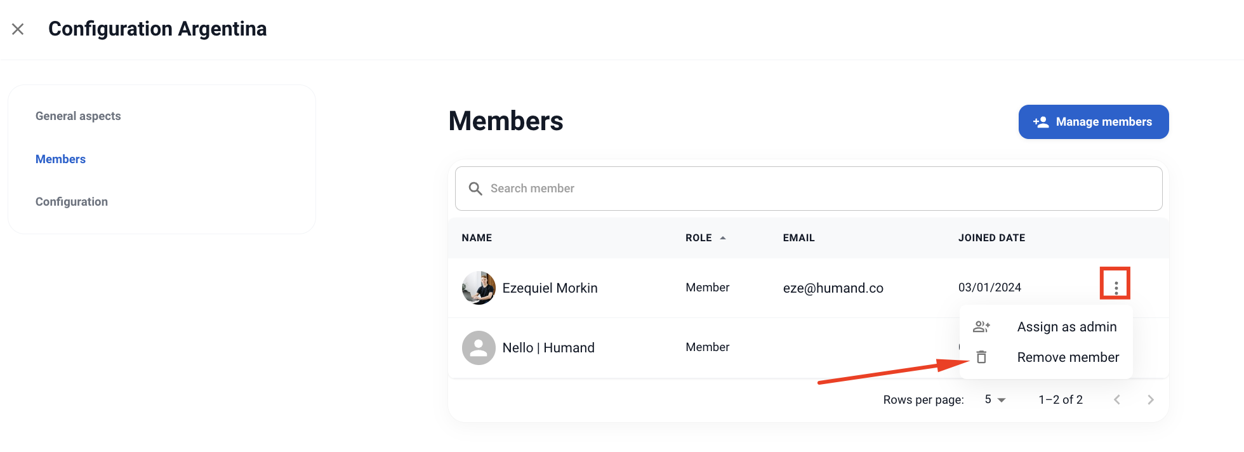Screen dimensions: 1244x452
Task: Select Assign as admin option
Action: coord(1066,327)
